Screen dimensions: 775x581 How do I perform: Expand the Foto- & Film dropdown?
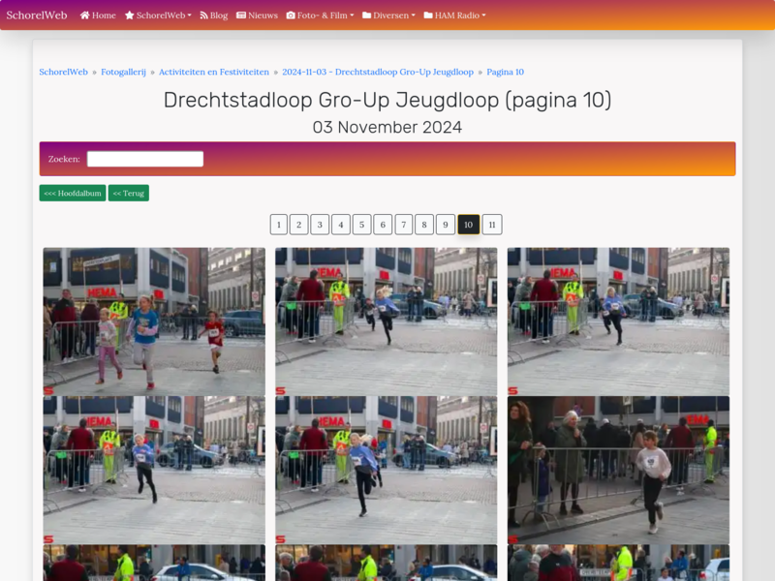(321, 15)
